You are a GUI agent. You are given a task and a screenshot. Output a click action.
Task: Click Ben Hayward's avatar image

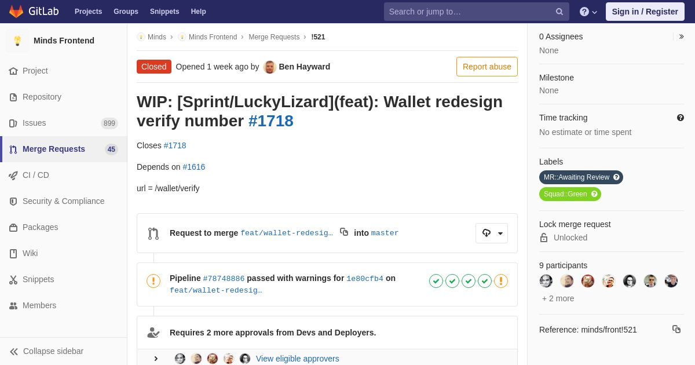270,67
